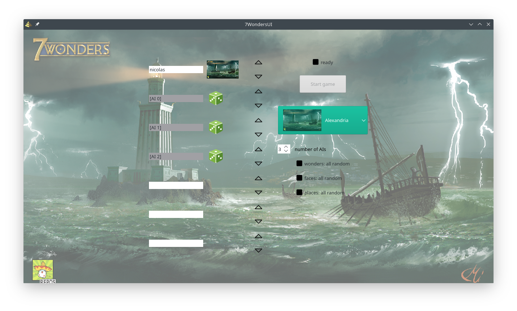Move AI 2 down with the down arrow
The height and width of the screenshot is (311, 517).
(258, 164)
